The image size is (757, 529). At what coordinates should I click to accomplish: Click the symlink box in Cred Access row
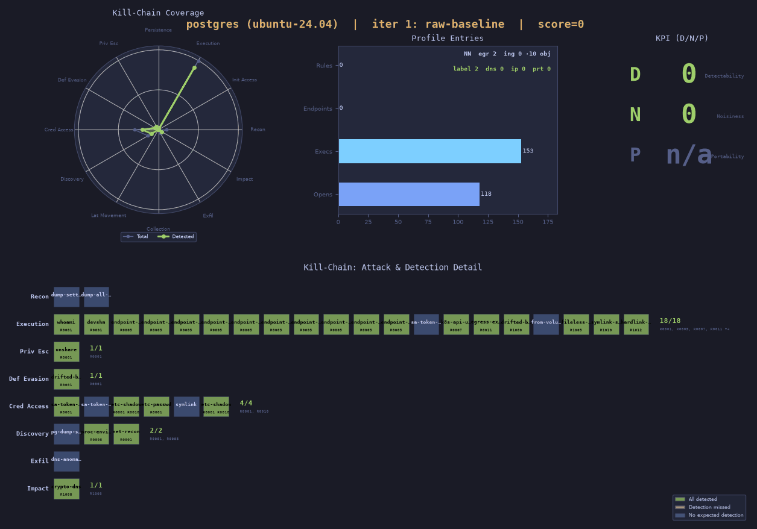coord(186,407)
